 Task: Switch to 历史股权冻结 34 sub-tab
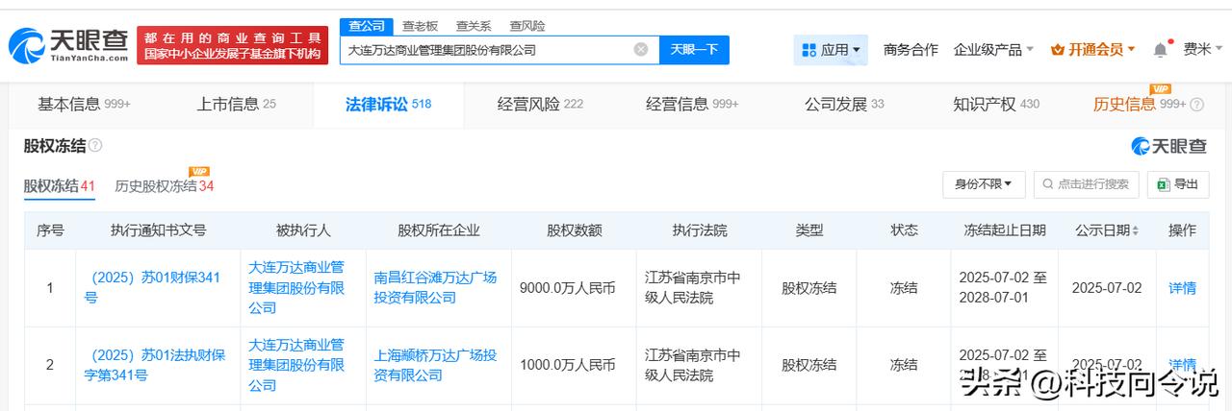point(165,185)
